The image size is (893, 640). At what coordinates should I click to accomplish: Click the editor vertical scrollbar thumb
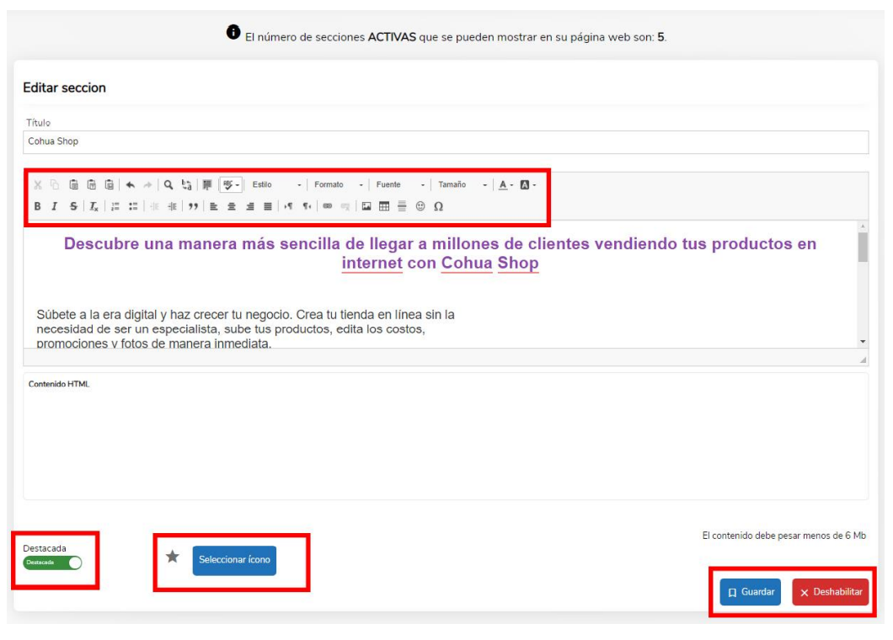[x=863, y=247]
